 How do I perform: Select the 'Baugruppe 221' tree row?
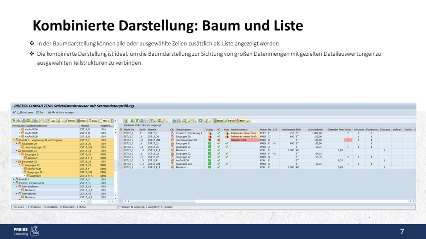(x=36, y=172)
